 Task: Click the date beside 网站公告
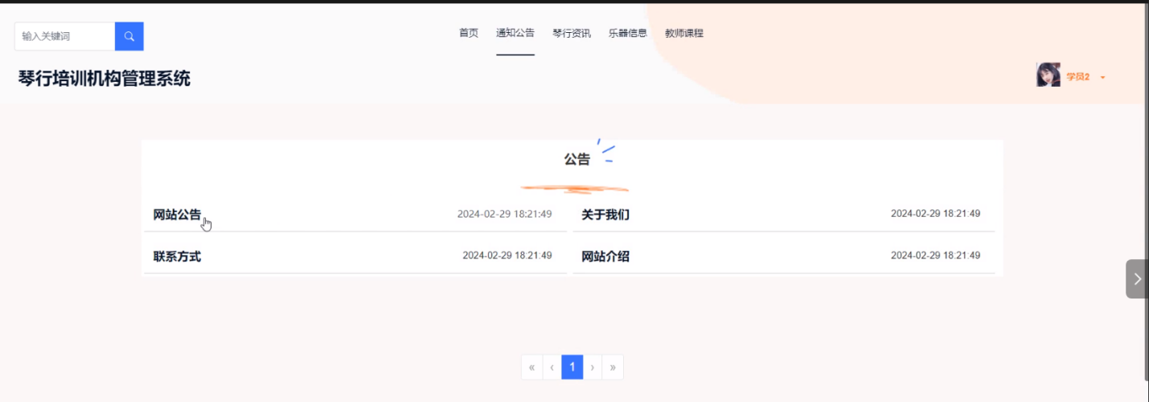[x=504, y=214]
